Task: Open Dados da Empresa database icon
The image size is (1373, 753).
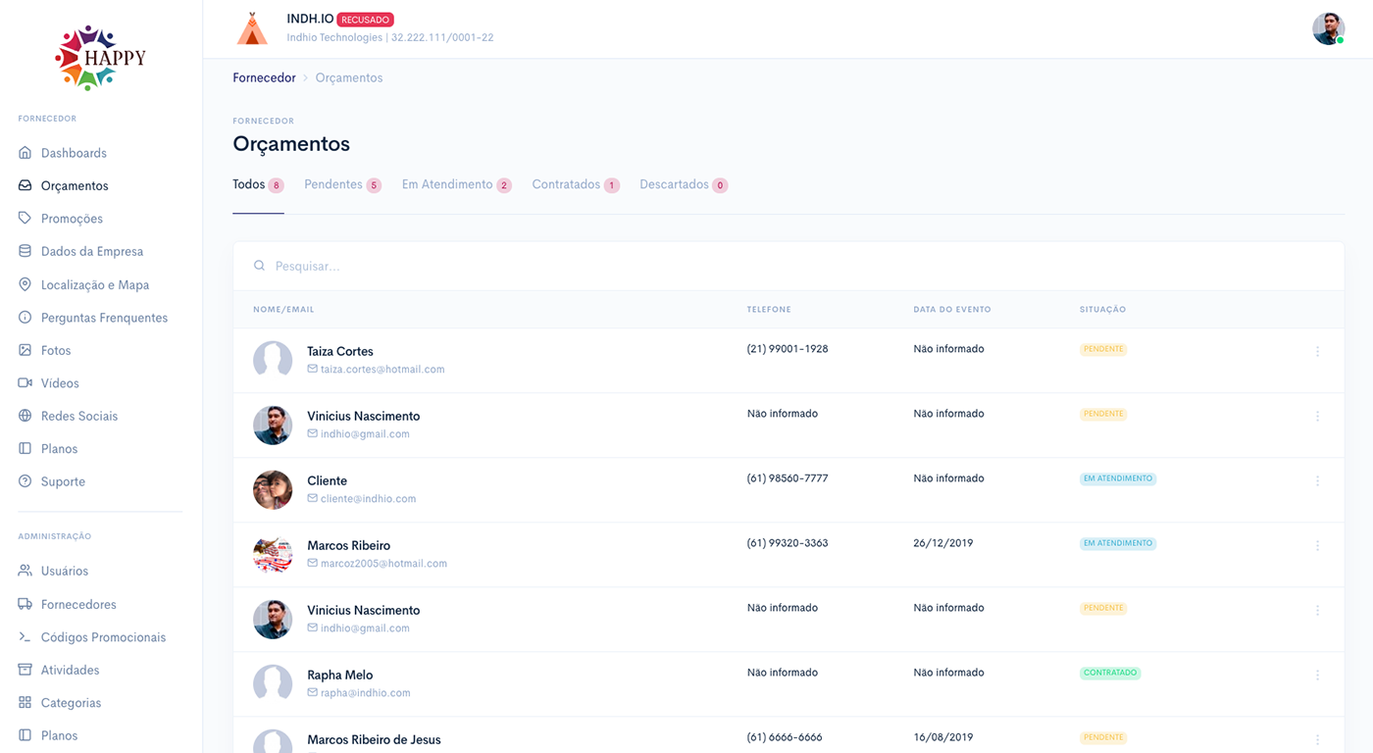Action: pos(25,251)
